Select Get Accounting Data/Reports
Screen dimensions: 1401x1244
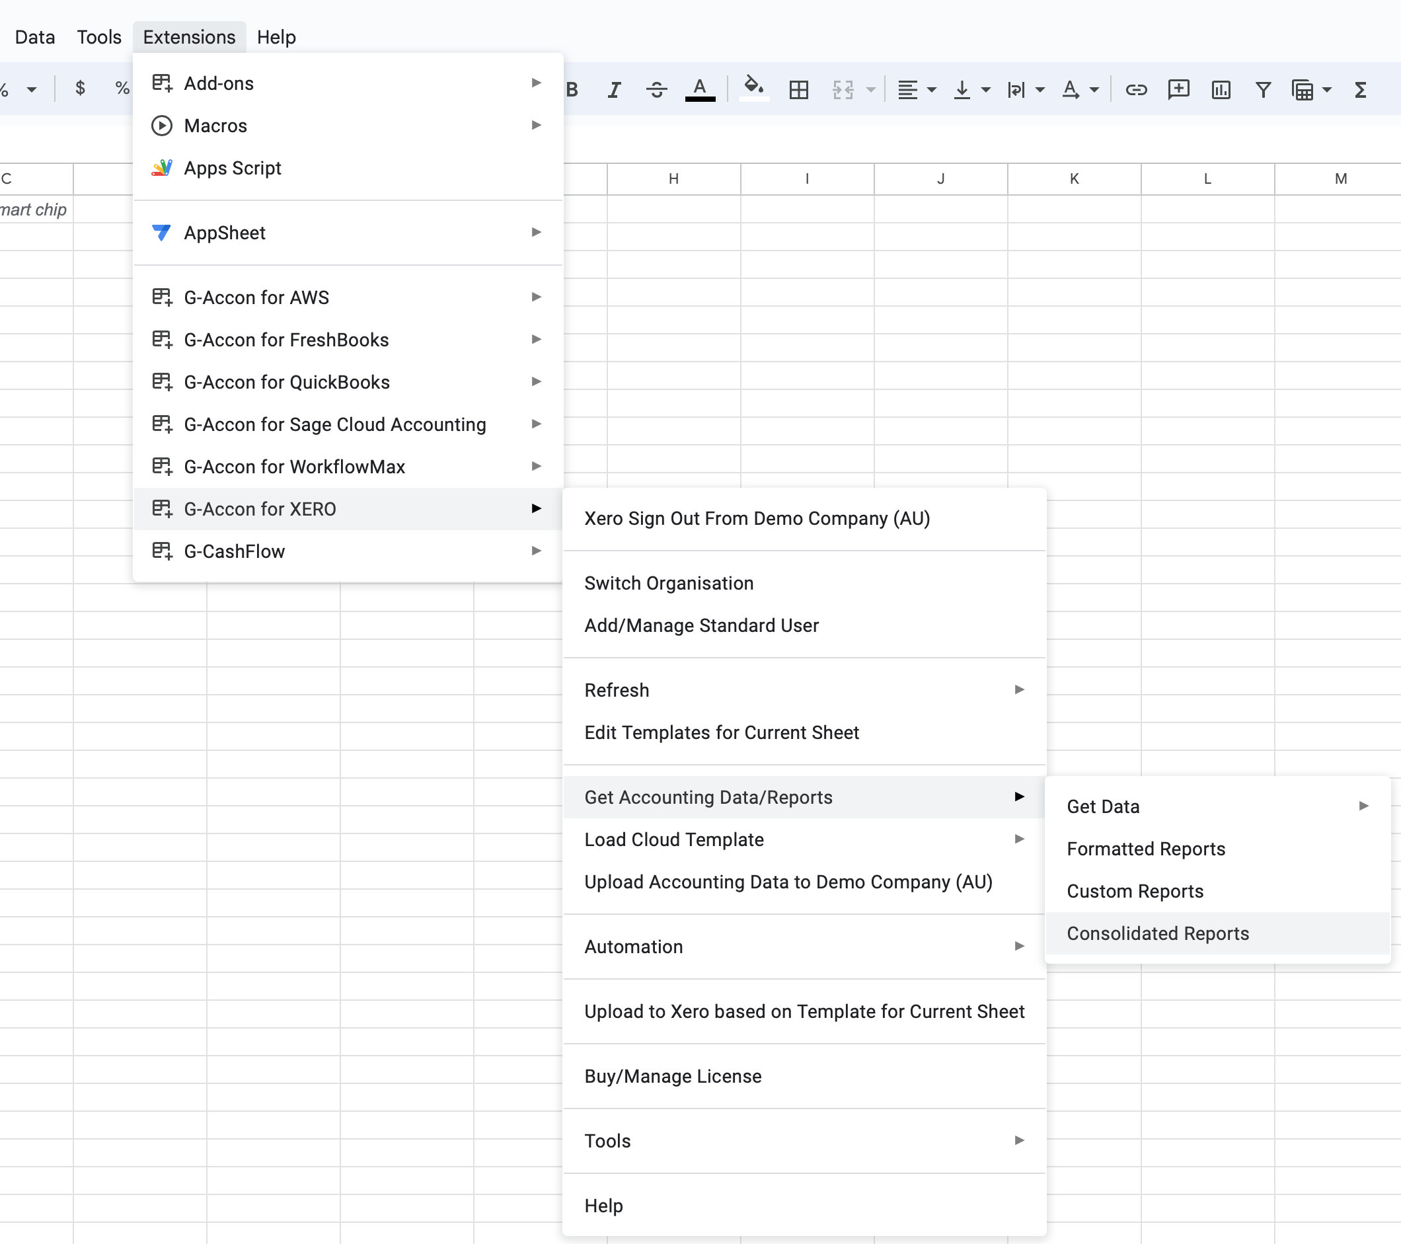coord(805,798)
